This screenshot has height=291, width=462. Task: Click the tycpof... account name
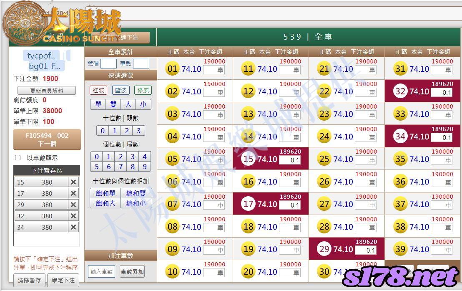(41, 56)
